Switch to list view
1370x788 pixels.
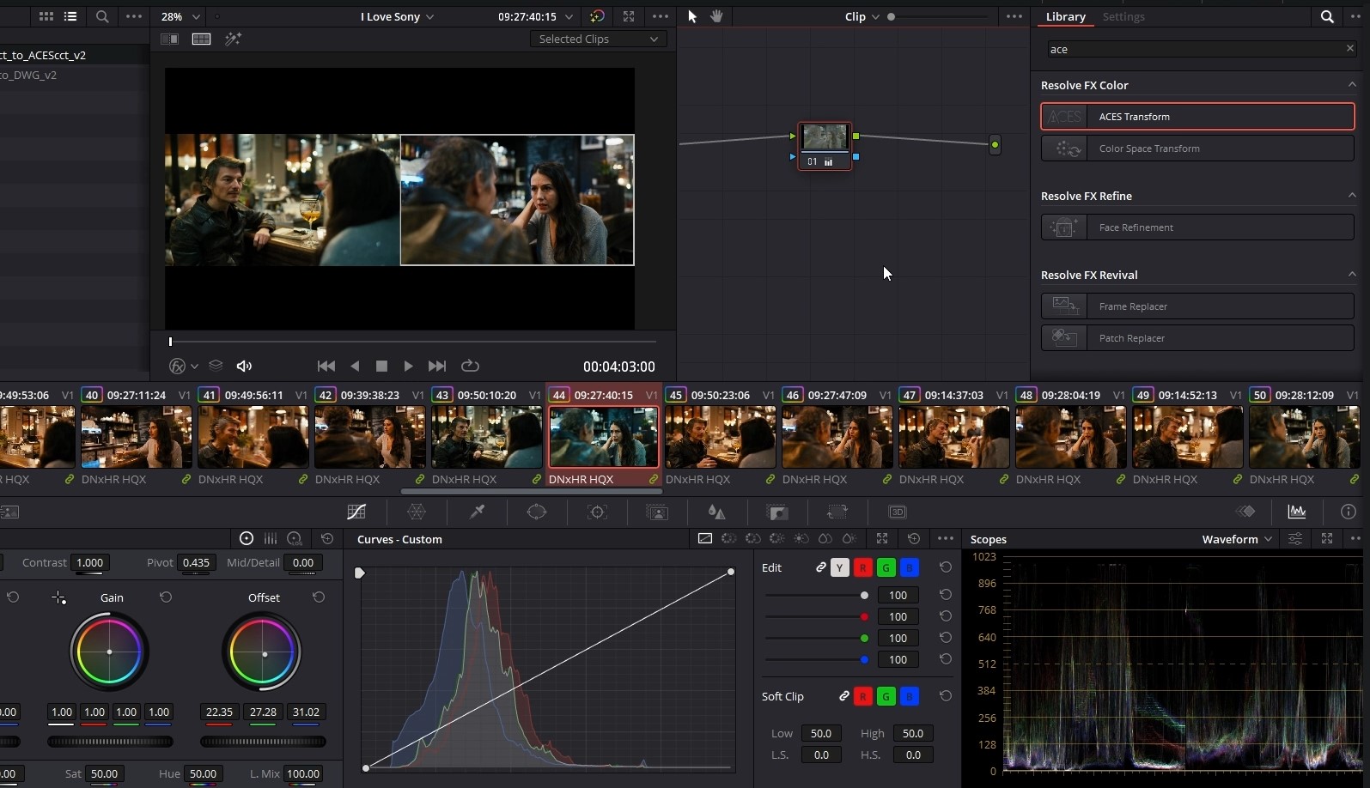(70, 16)
